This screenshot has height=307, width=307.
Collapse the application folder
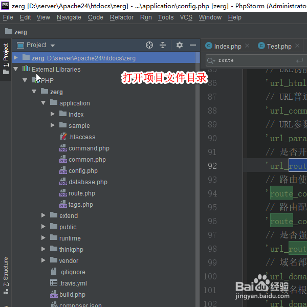coord(43,103)
